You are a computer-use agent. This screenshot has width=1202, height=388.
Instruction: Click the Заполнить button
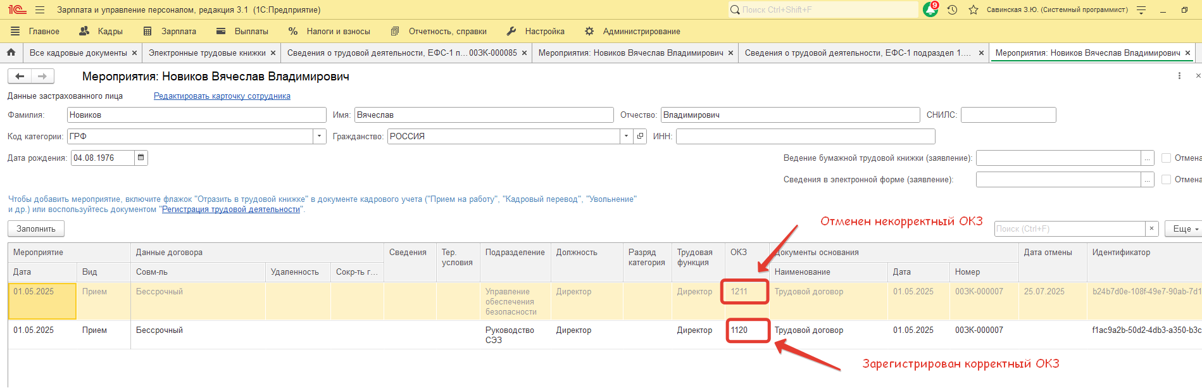[x=36, y=229]
